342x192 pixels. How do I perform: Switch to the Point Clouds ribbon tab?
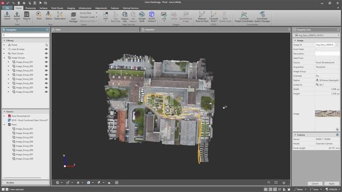click(x=57, y=8)
